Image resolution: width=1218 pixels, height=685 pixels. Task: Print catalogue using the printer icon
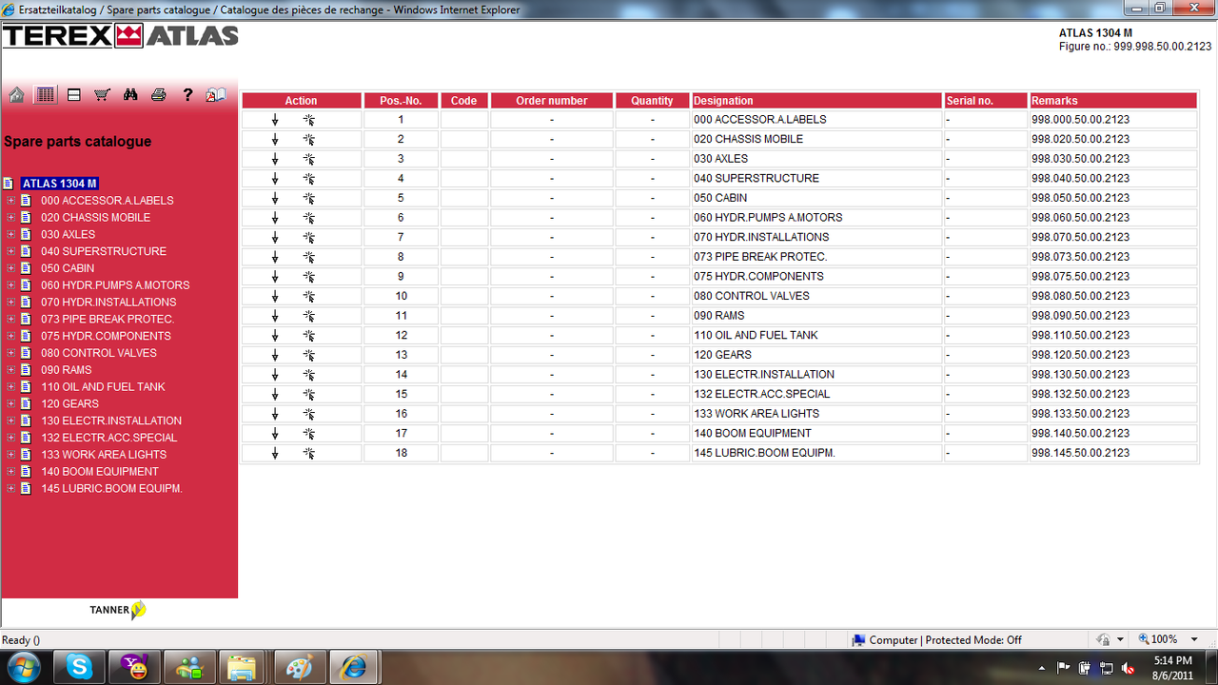(x=159, y=94)
